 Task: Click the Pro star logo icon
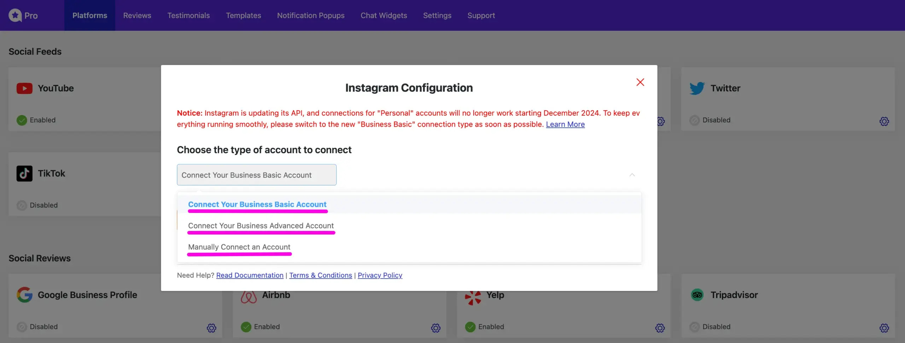click(15, 15)
